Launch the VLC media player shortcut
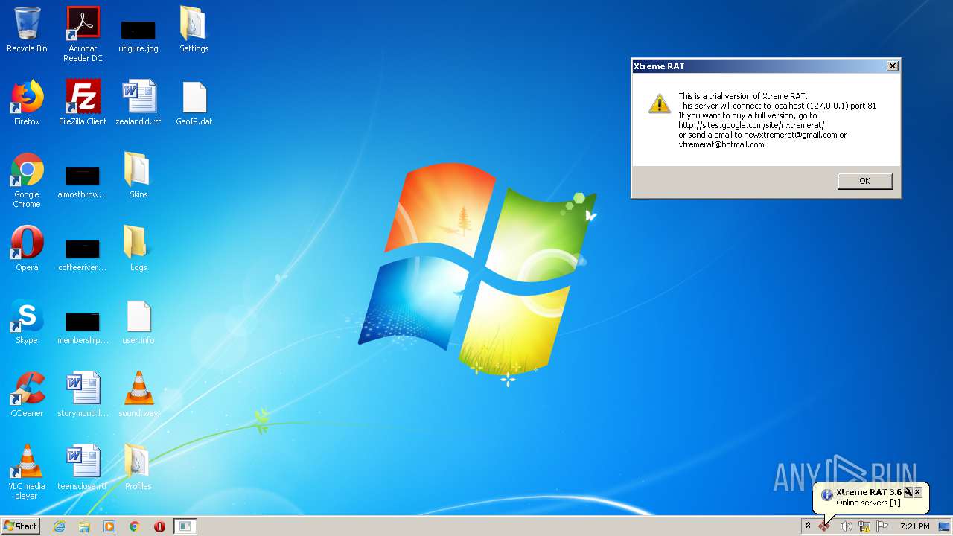The height and width of the screenshot is (536, 953). pyautogui.click(x=27, y=472)
